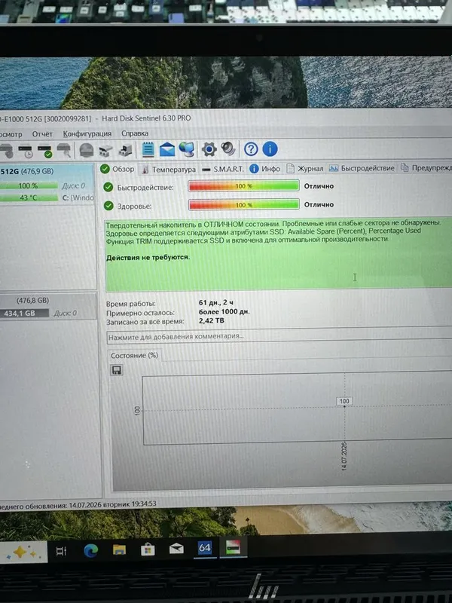Click the disk with green checkmark toolbar icon
This screenshot has width=452, height=603.
[44, 150]
